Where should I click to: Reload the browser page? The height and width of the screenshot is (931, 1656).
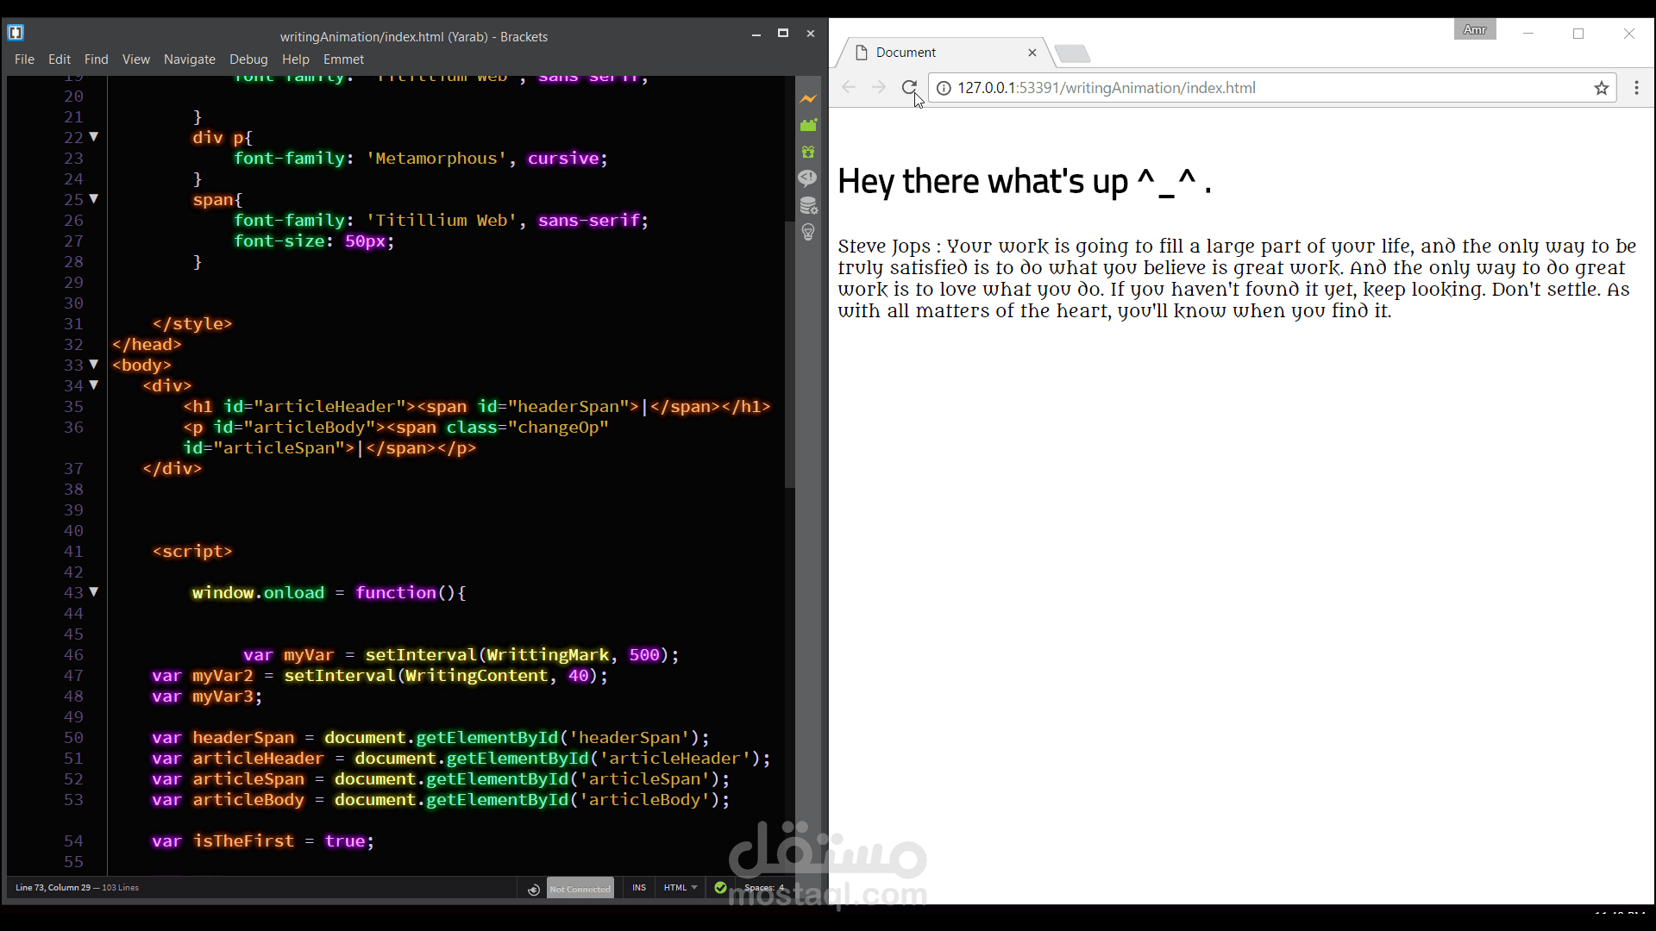[908, 88]
